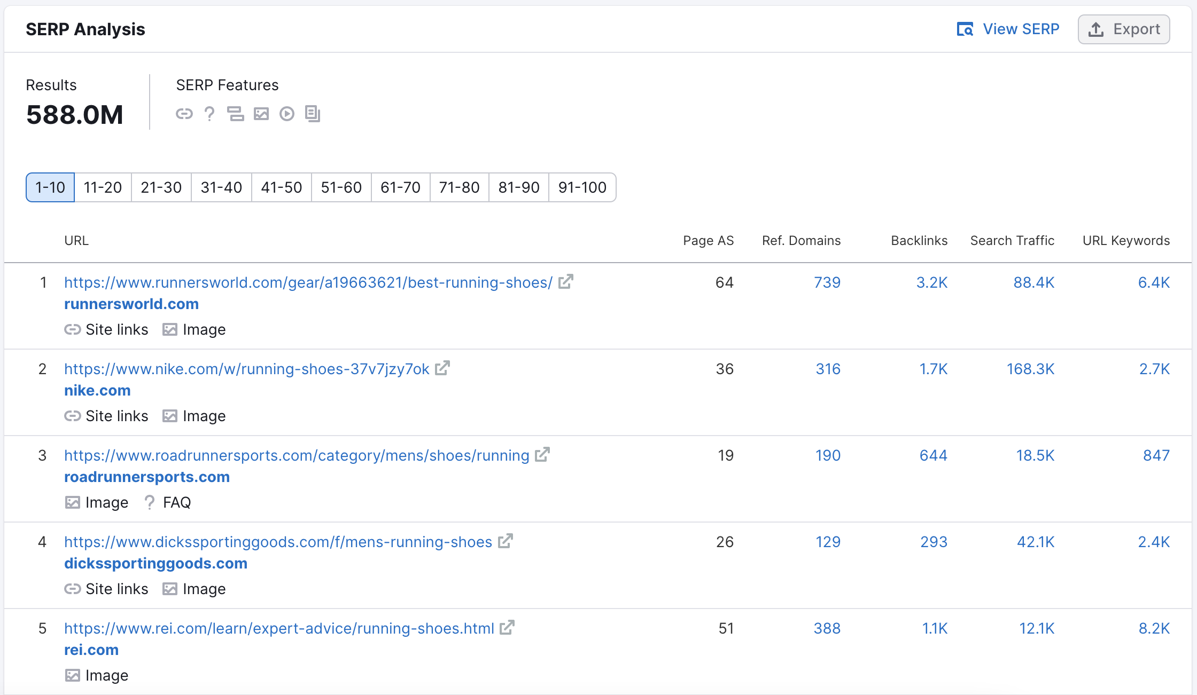Open the dickssportinggoods mens-running-shoes URL

click(x=278, y=542)
